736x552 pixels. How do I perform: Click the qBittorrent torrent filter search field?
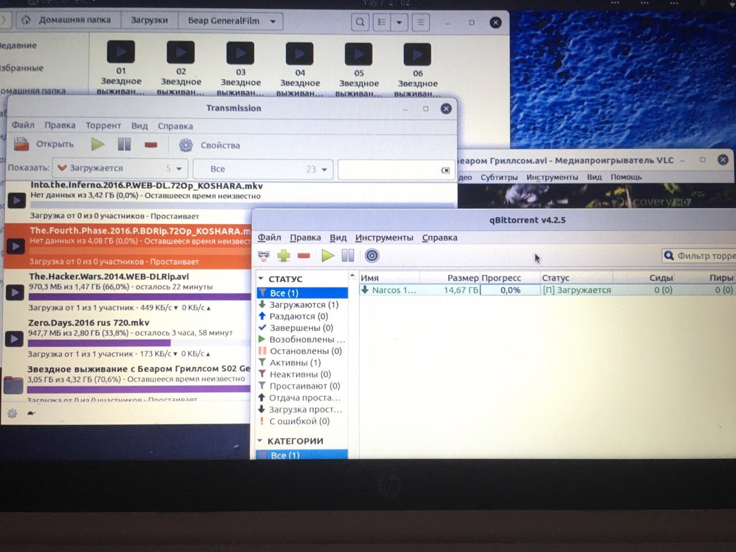pos(699,256)
